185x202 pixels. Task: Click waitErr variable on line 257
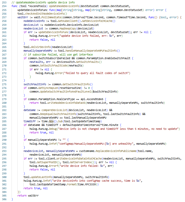(23, 17)
